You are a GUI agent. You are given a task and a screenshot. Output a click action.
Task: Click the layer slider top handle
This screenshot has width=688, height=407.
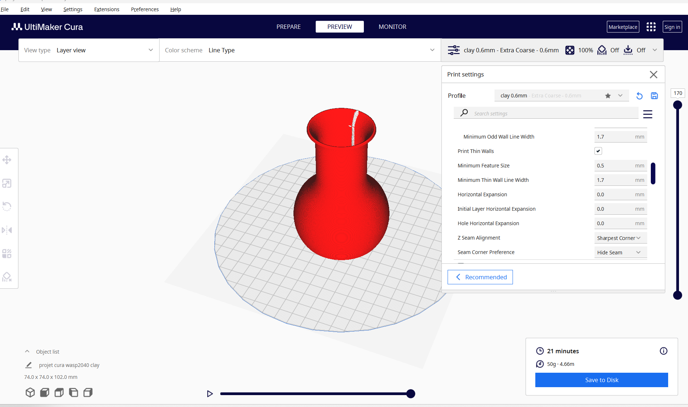coord(678,105)
